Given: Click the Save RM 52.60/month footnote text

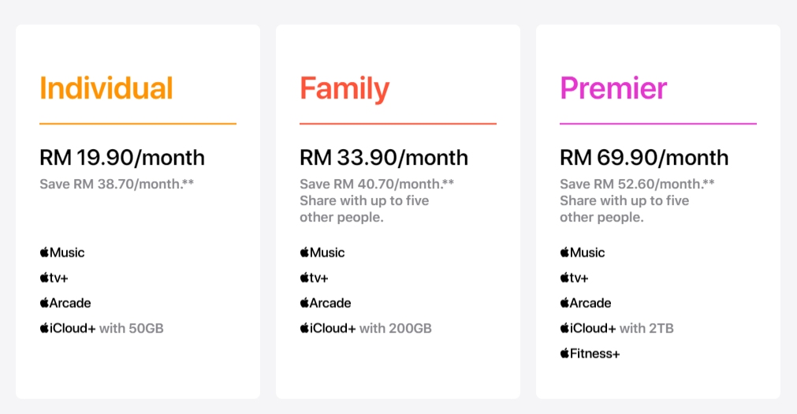Looking at the screenshot, I should (x=637, y=185).
